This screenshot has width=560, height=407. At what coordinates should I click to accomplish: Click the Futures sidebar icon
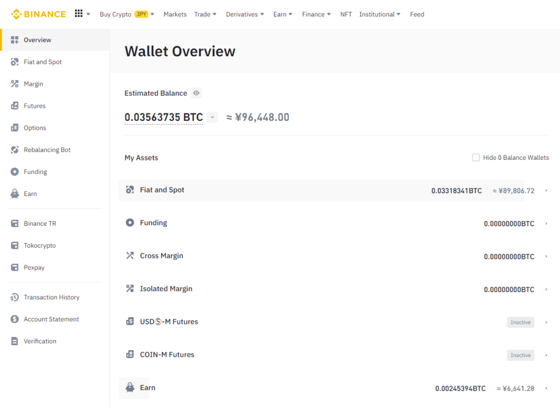pyautogui.click(x=15, y=106)
